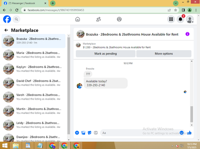Open the Groups icon in top navigation

pyautogui.click(x=119, y=19)
